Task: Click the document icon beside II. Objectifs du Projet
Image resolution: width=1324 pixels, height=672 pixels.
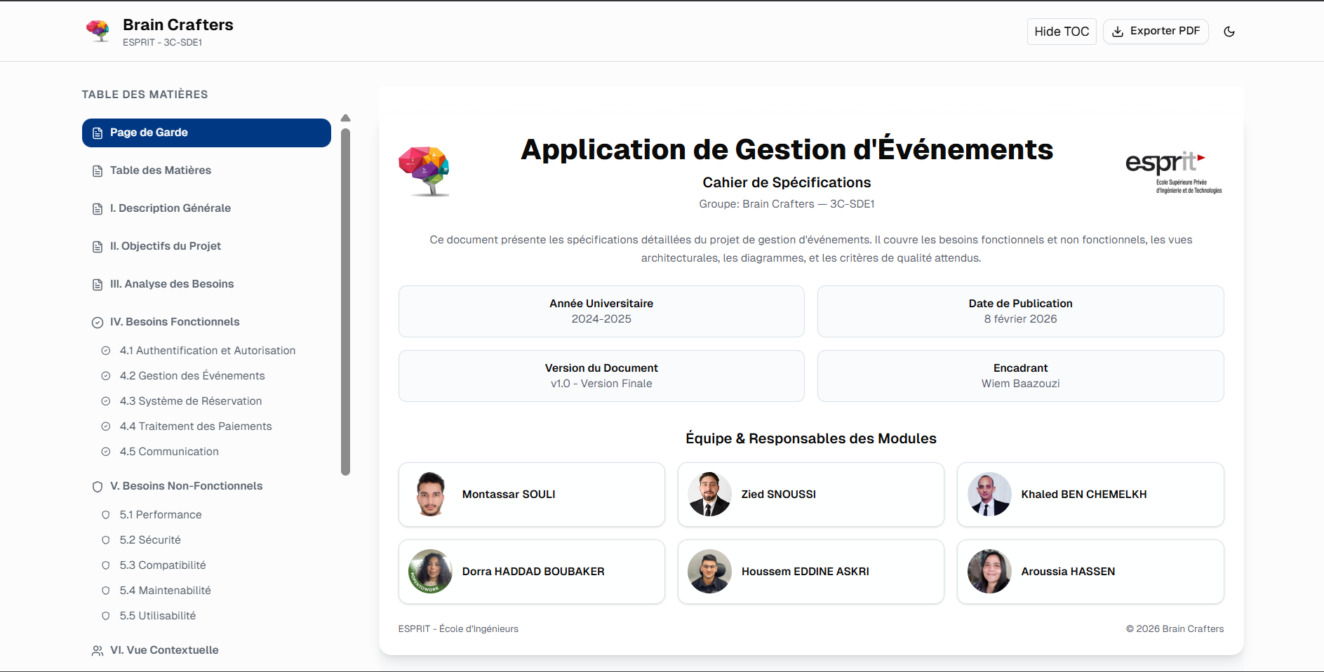Action: [x=96, y=246]
